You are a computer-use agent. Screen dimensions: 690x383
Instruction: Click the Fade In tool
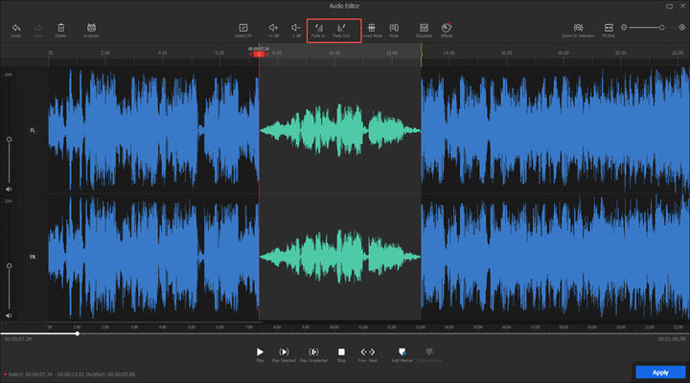tap(317, 29)
